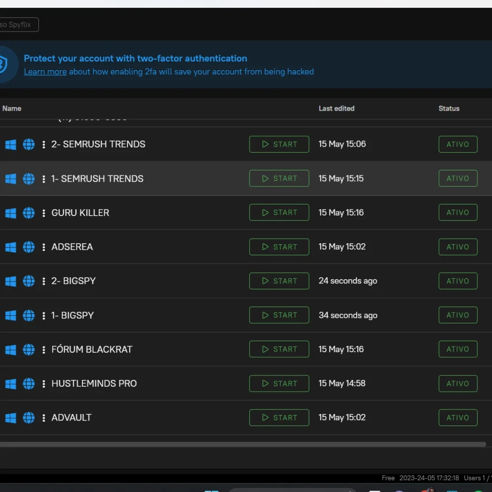This screenshot has width=492, height=492.
Task: Click ATIVO status for GURU KILLER
Action: coord(458,213)
